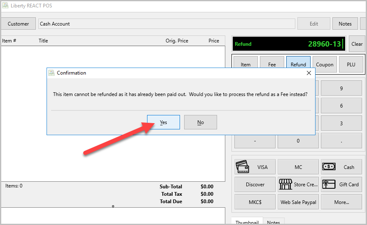Choose Cash payment with bill icon

coord(341,167)
